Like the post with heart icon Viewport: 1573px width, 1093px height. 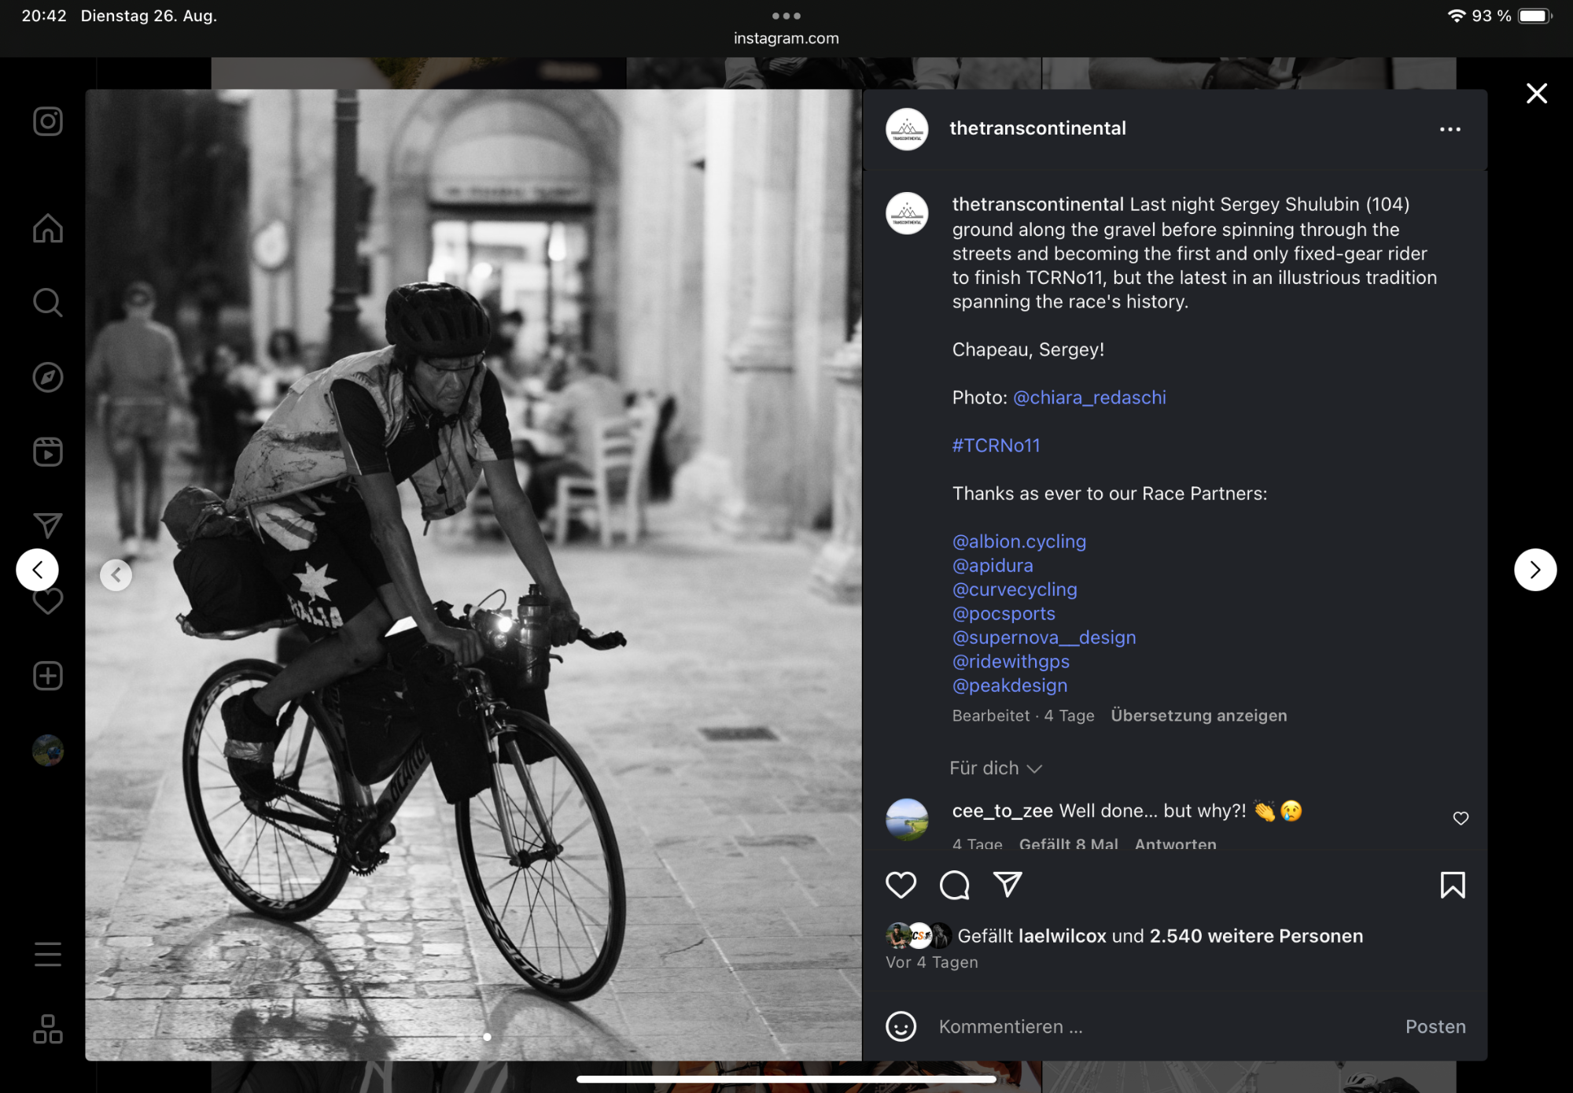(x=901, y=885)
